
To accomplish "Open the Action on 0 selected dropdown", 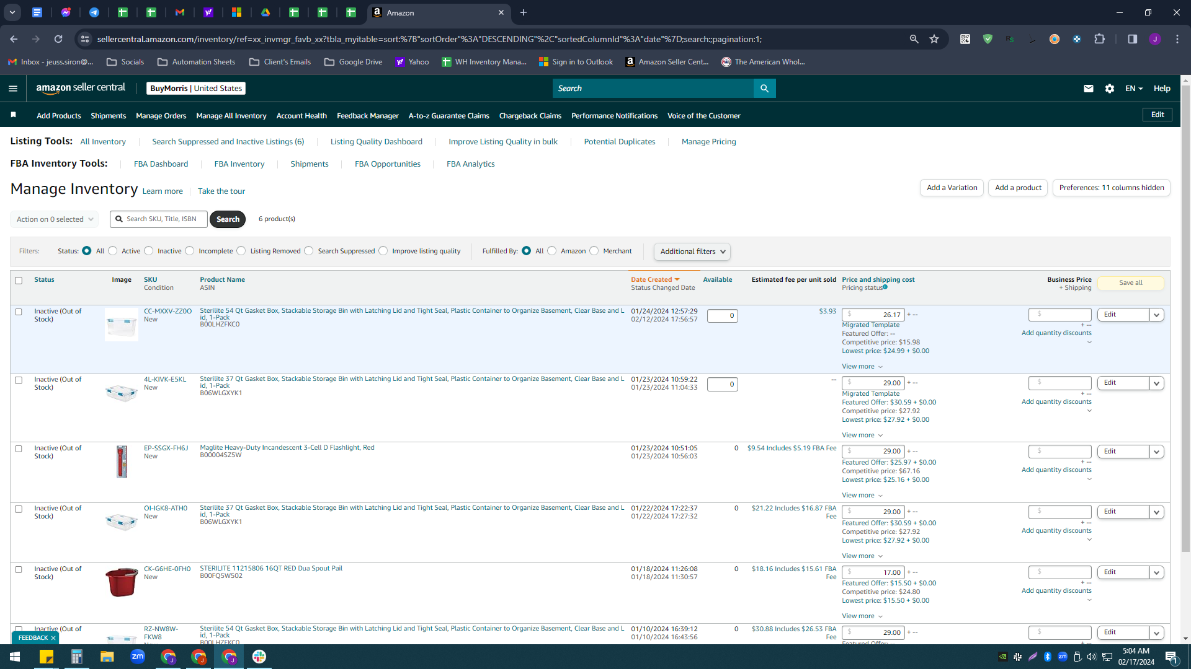I will pyautogui.click(x=54, y=219).
